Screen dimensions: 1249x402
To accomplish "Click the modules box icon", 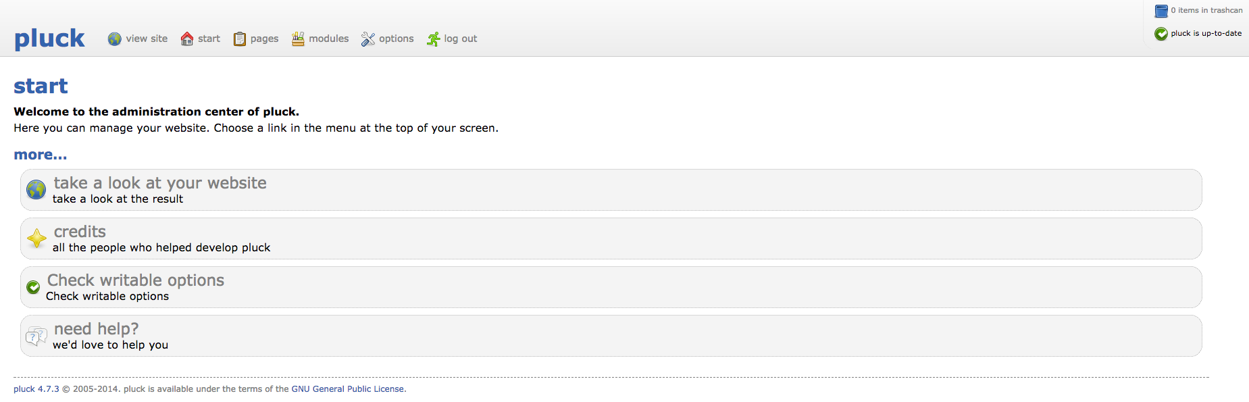I will click(x=298, y=39).
